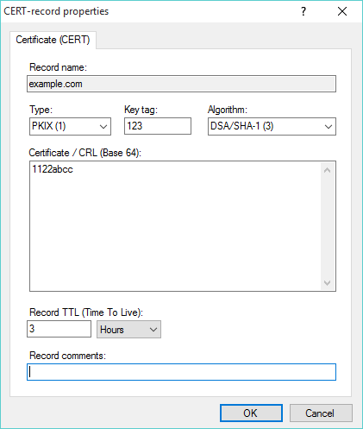Expand the Algorithm dropdown showing DSA/SHA-1 (3)

click(x=272, y=126)
